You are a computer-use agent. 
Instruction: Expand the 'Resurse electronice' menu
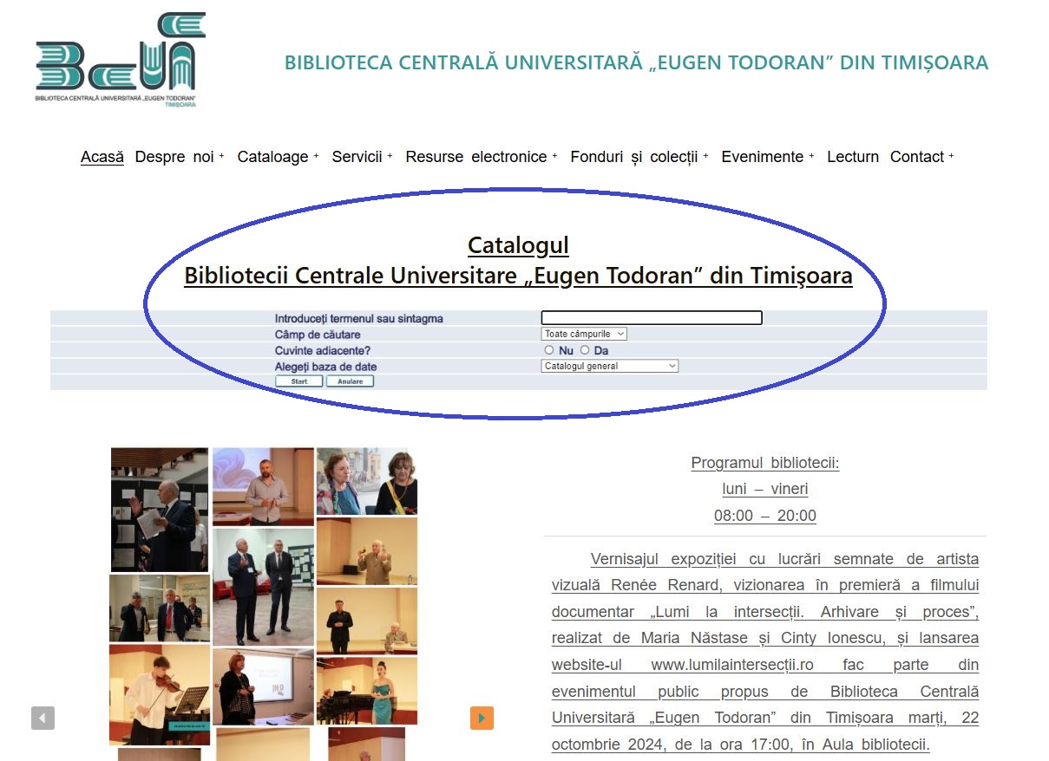click(481, 157)
